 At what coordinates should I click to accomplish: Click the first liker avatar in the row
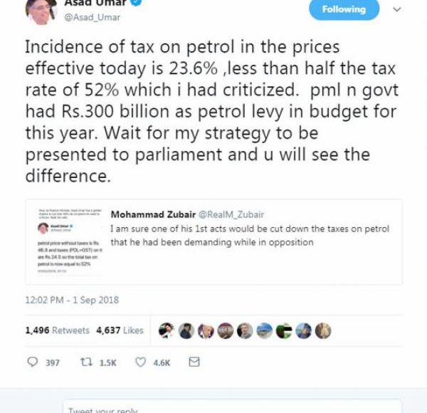[x=166, y=330]
